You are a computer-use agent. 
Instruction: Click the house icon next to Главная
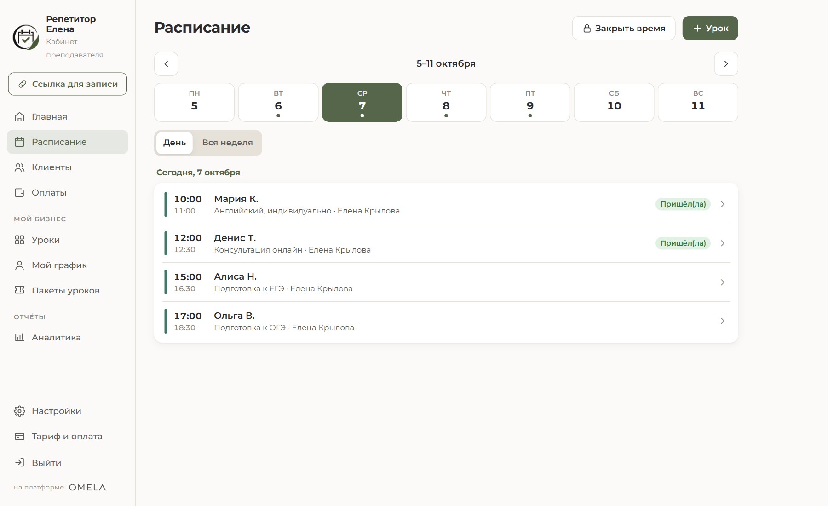[x=19, y=117]
